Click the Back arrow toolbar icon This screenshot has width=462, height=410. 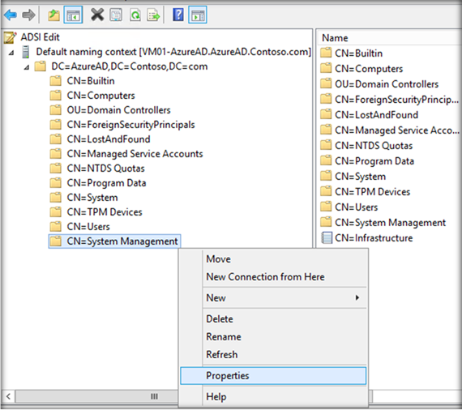pyautogui.click(x=11, y=15)
